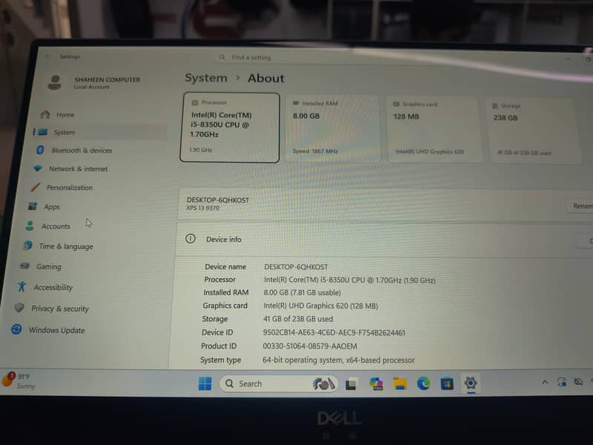The width and height of the screenshot is (593, 445).
Task: Open Task View on the taskbar
Action: point(351,384)
